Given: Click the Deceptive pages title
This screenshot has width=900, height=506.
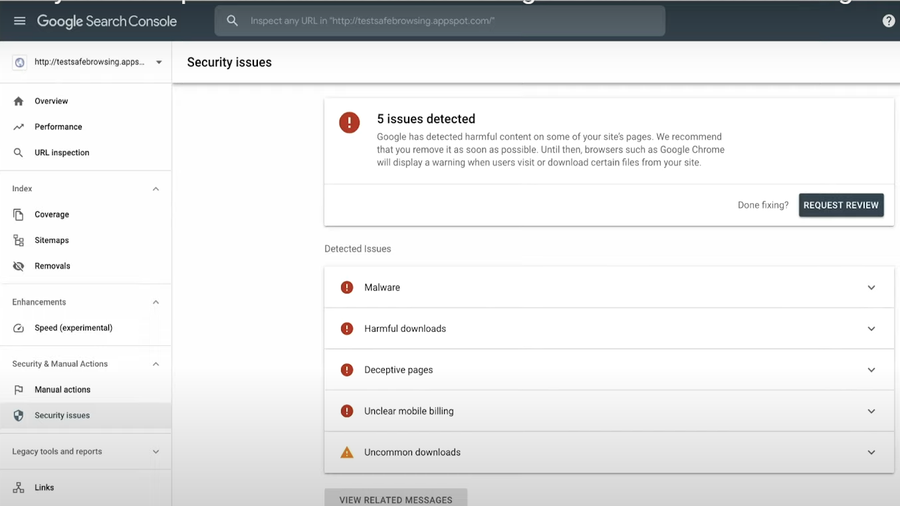Looking at the screenshot, I should [398, 370].
